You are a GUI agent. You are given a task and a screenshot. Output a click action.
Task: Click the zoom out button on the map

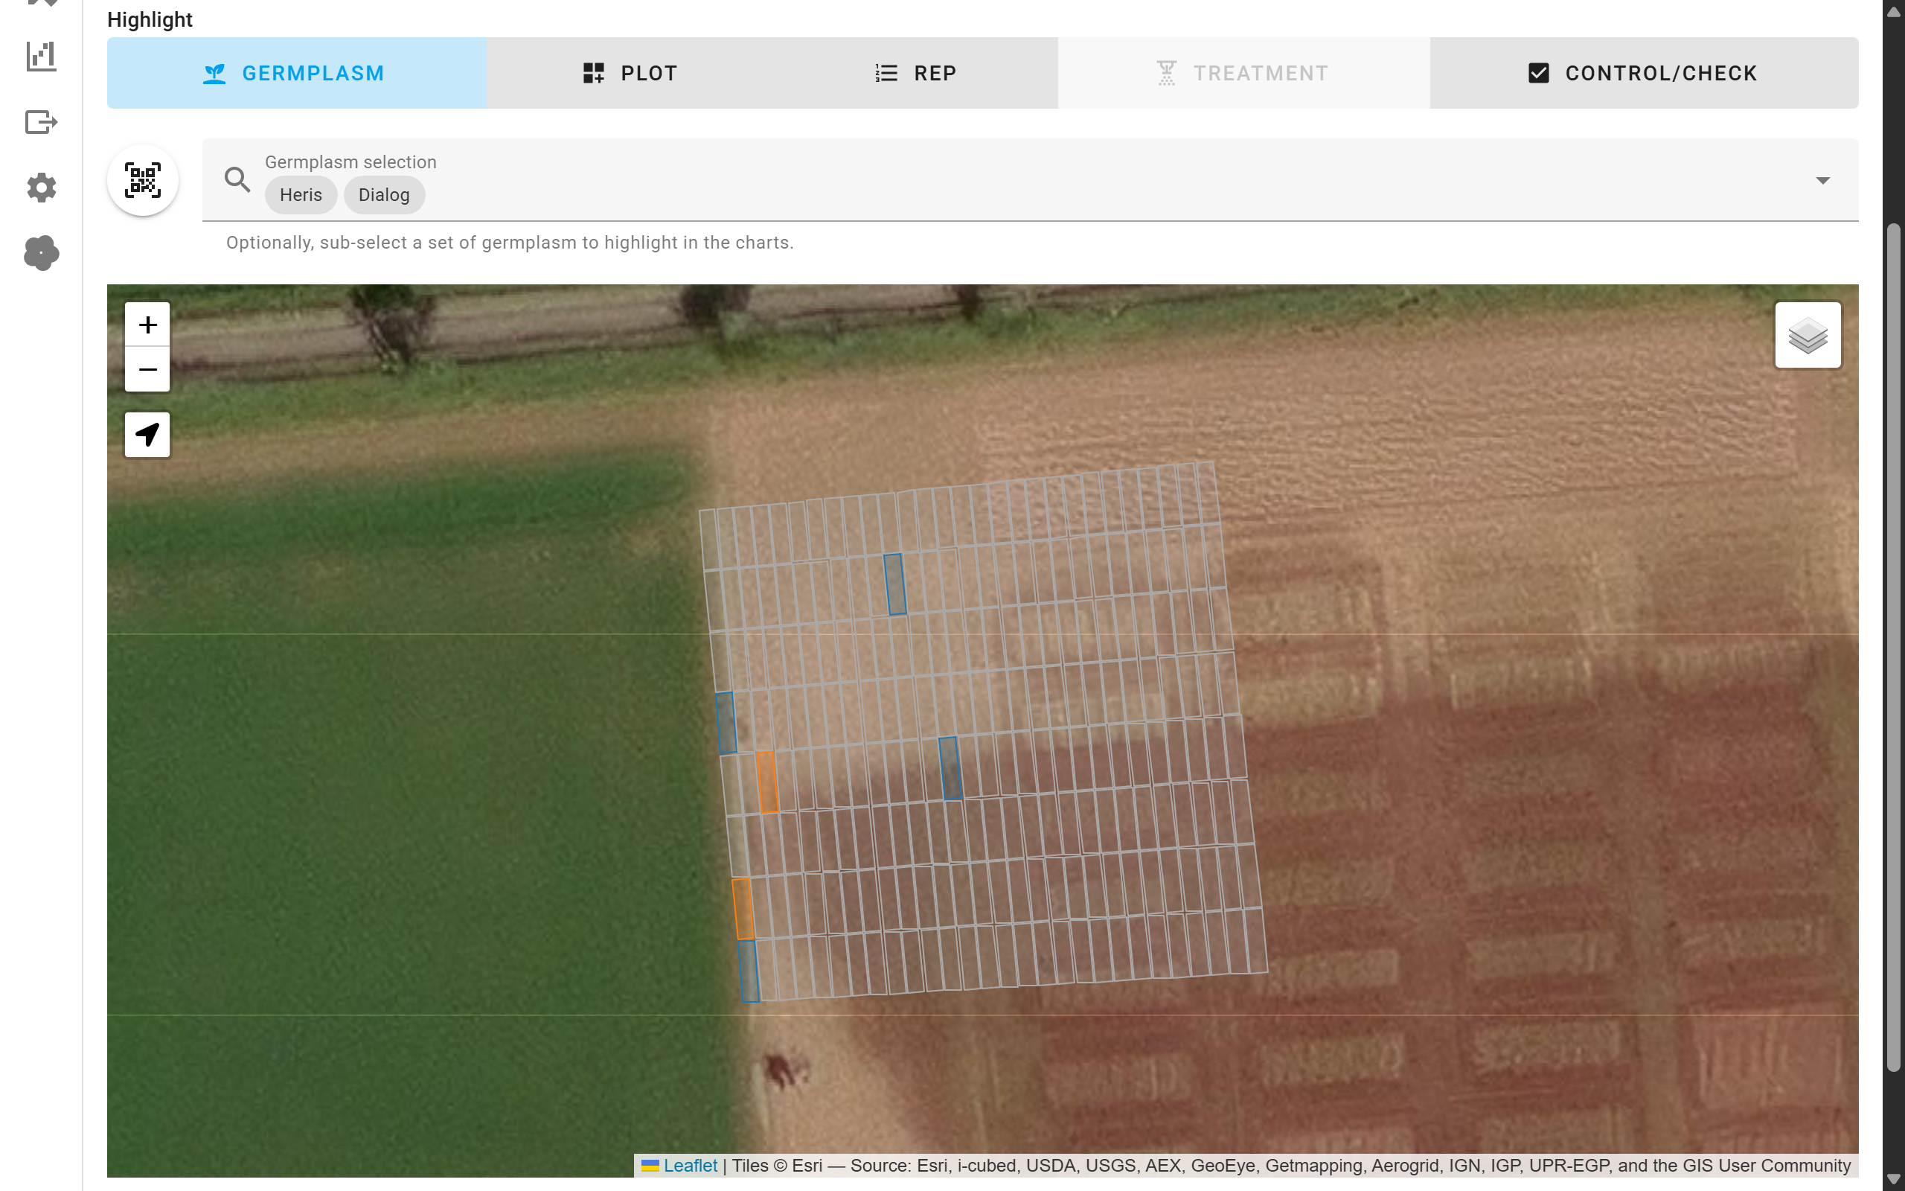pos(147,368)
